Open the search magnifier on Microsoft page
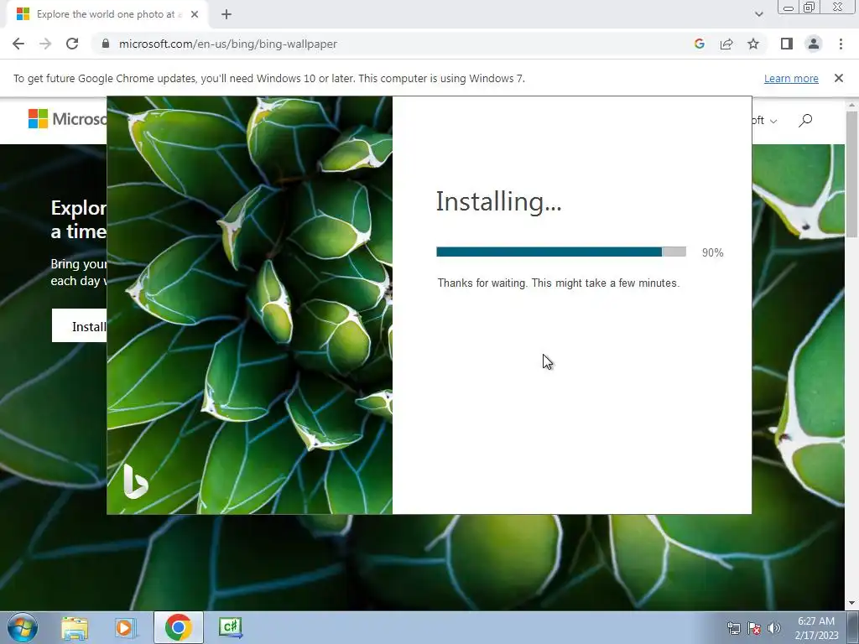This screenshot has width=859, height=644. [805, 121]
